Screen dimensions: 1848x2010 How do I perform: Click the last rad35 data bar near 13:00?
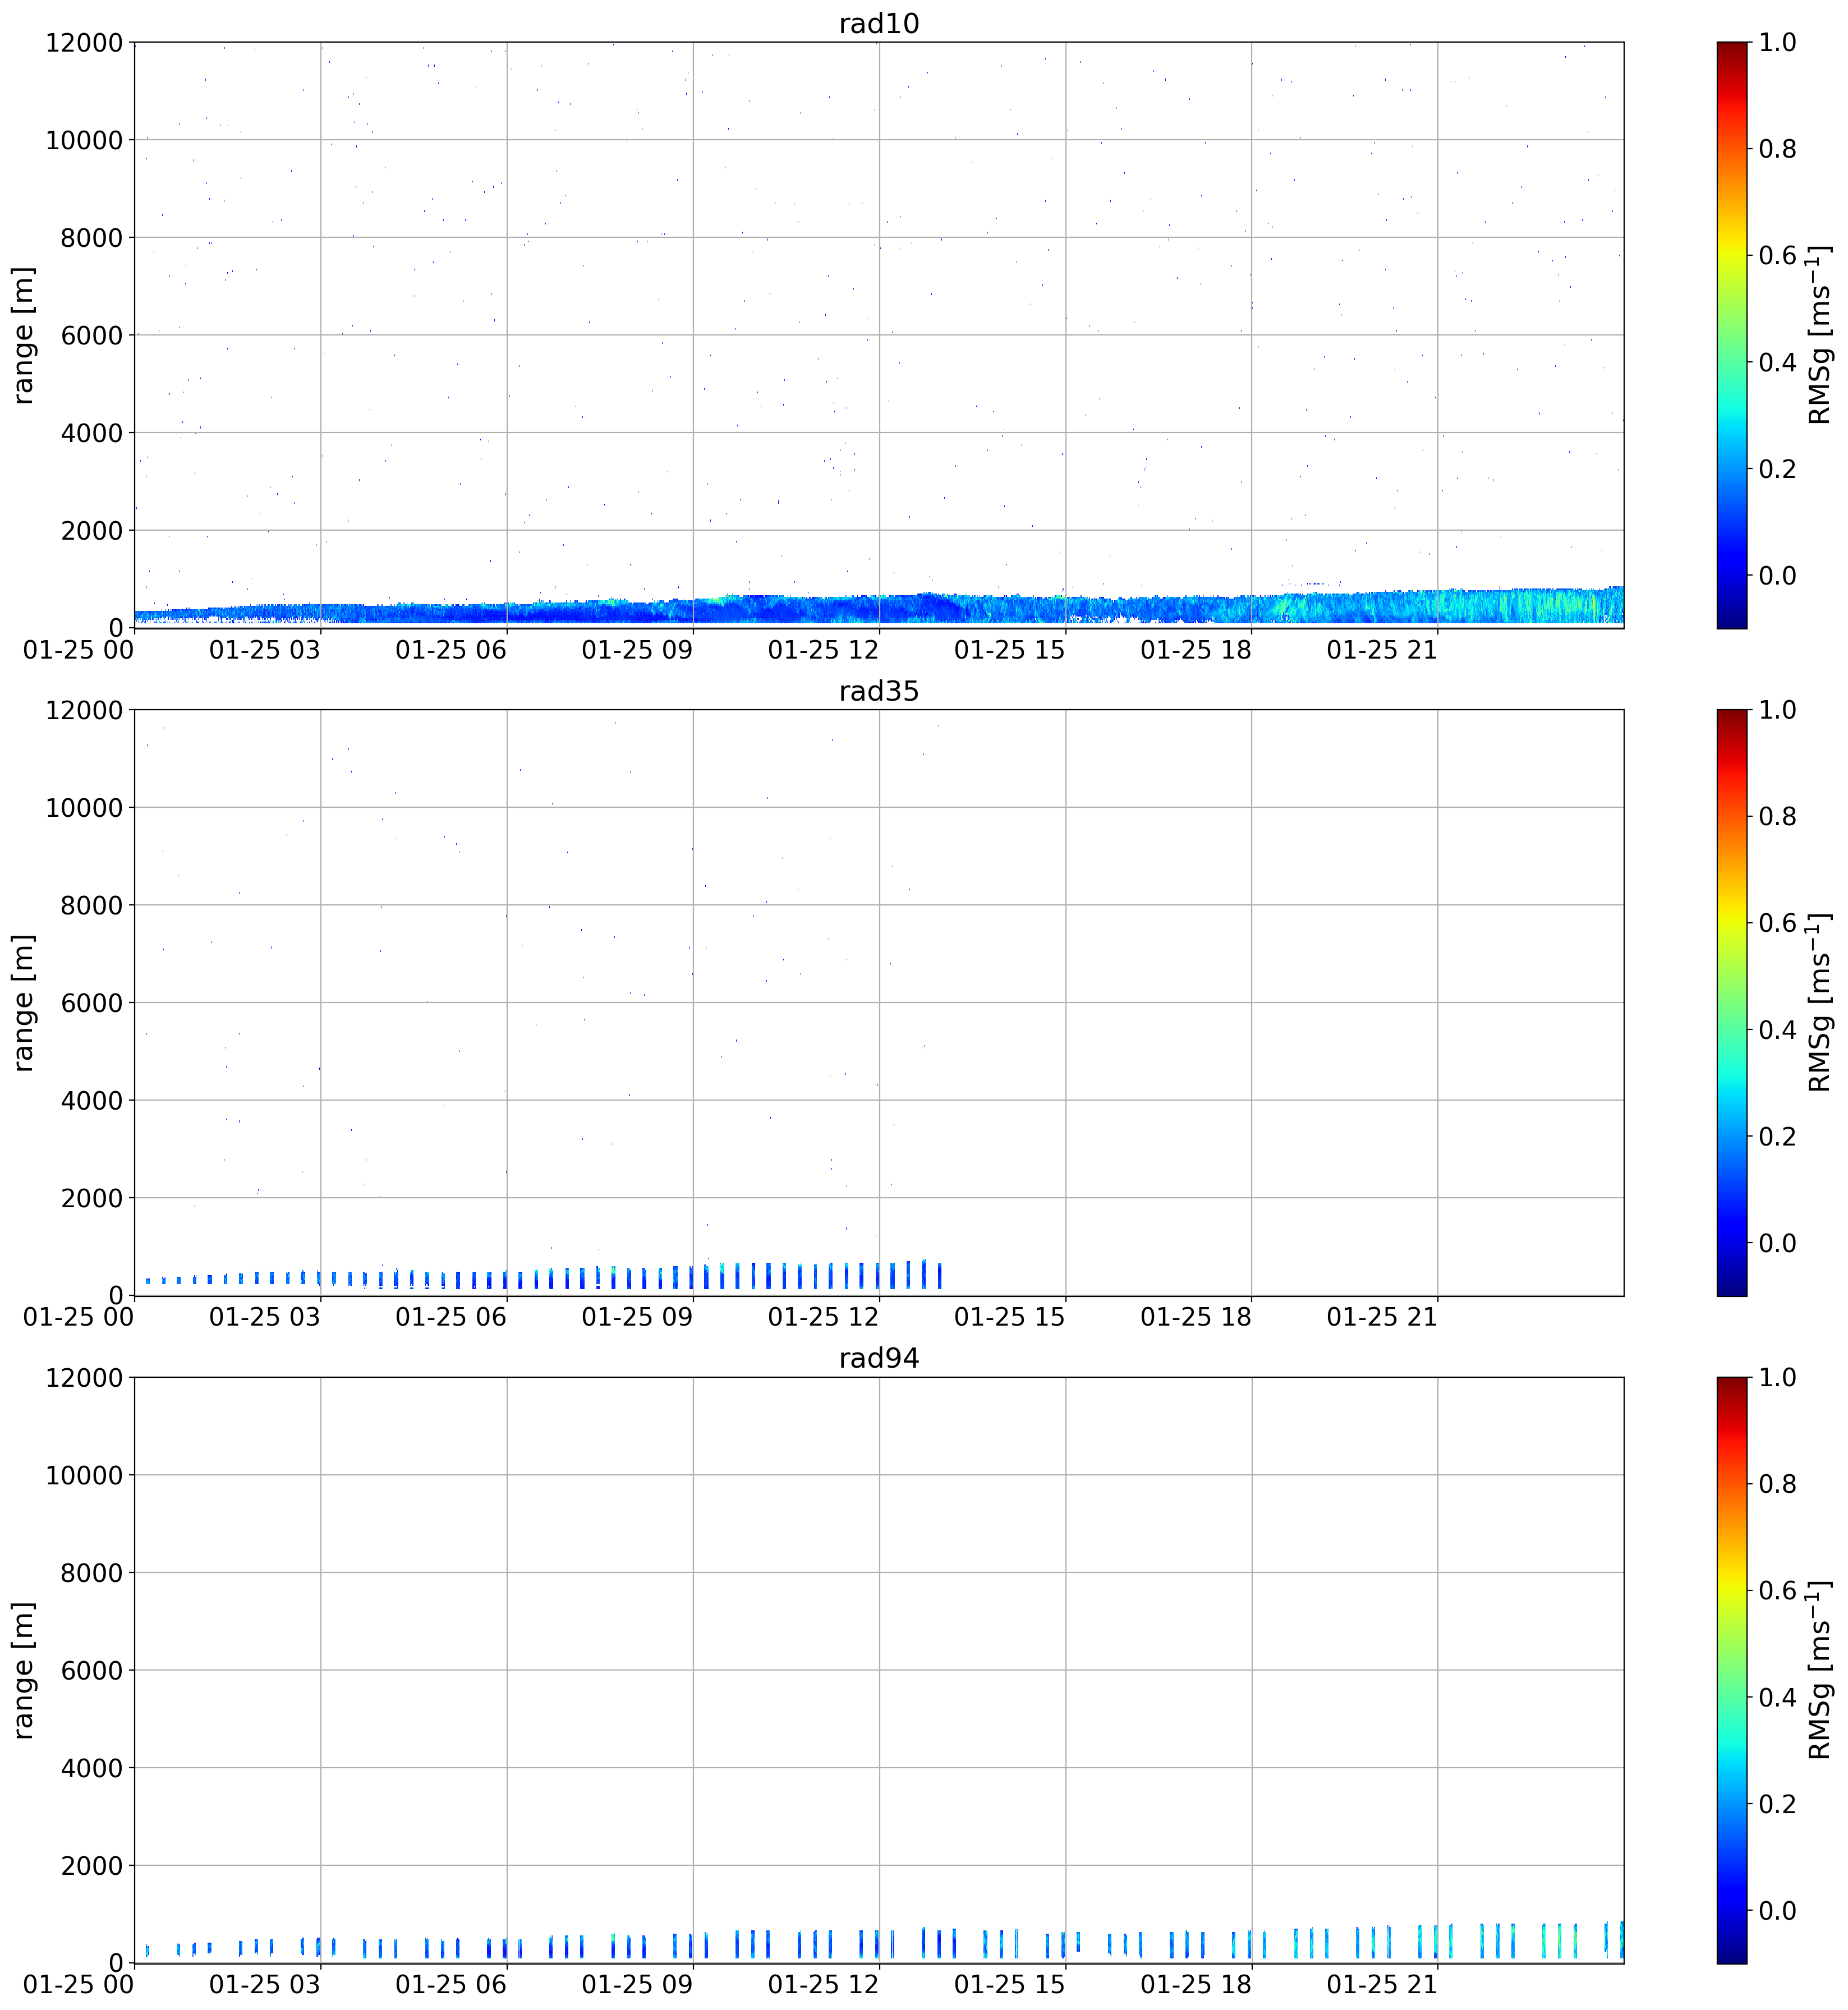939,1275
